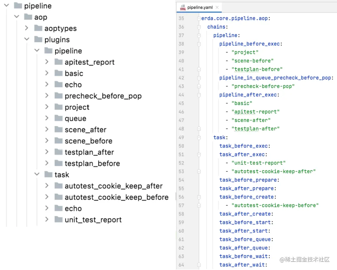Expand the aoptypes folder chevron
Screen dimensions: 337x270
point(27,28)
